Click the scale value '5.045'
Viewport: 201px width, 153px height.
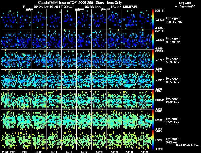coord(158,131)
